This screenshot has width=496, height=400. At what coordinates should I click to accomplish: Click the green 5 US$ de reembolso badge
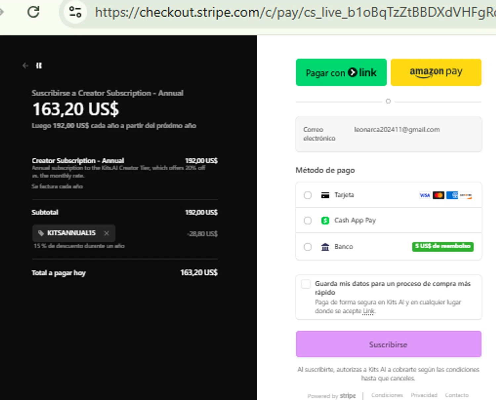tap(443, 246)
